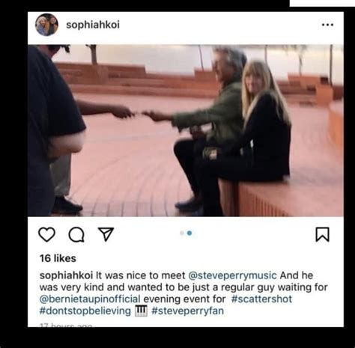Select first carousel dot indicator
This screenshot has width=355, height=348.
pyautogui.click(x=182, y=233)
